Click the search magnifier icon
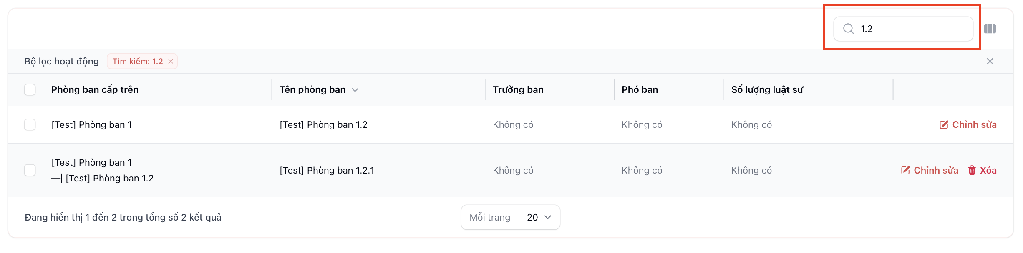Image resolution: width=1023 pixels, height=253 pixels. pos(848,29)
